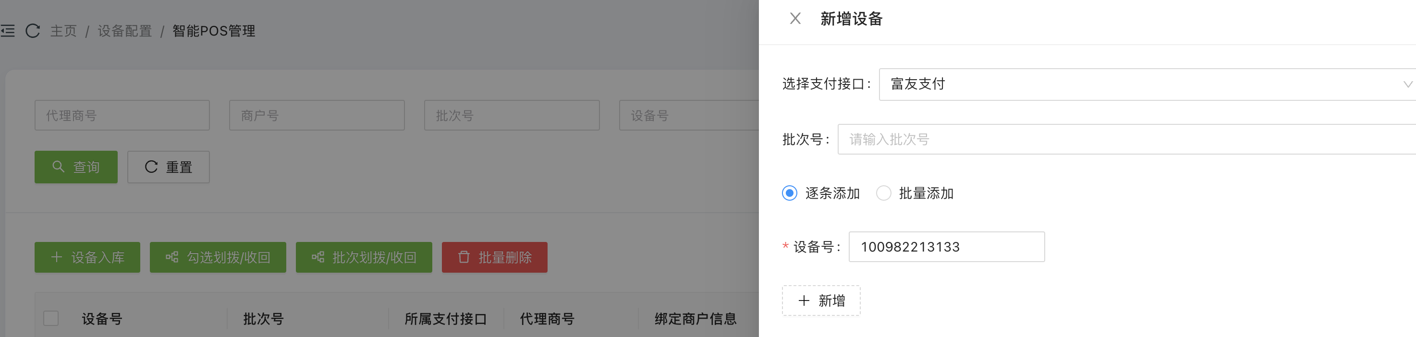The width and height of the screenshot is (1416, 337).
Task: Click the plus icon on 新增 button
Action: (804, 301)
